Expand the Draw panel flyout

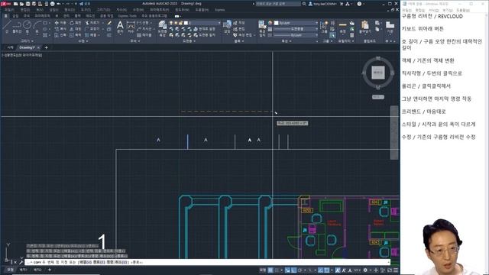click(x=28, y=40)
